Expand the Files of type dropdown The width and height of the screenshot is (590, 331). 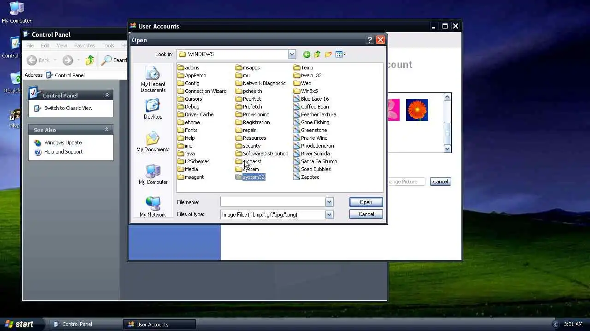(329, 215)
